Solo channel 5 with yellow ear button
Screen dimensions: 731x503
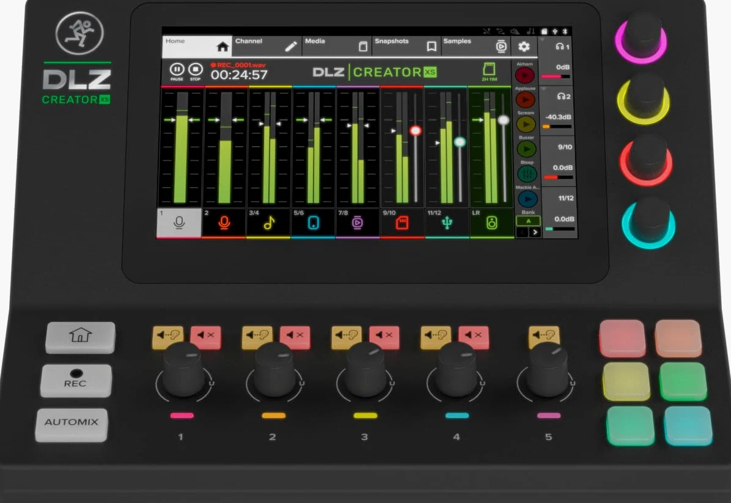tap(544, 337)
